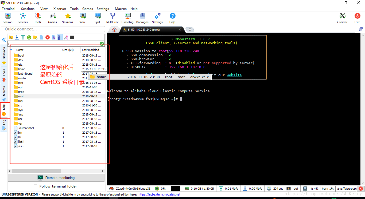This screenshot has width=365, height=199.
Task: Click the X server icon
Action: [342, 18]
